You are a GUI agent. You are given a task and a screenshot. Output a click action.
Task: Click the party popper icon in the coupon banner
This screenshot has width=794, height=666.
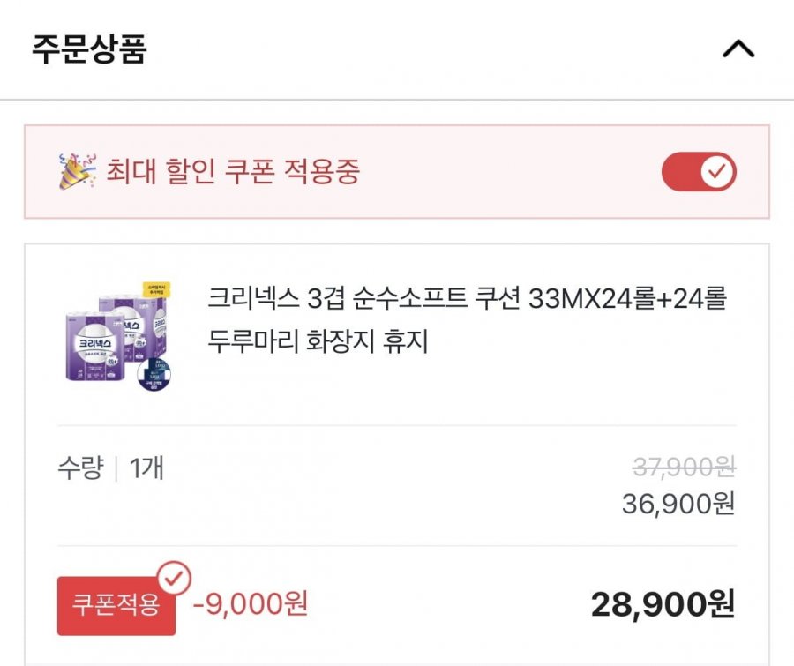(77, 170)
